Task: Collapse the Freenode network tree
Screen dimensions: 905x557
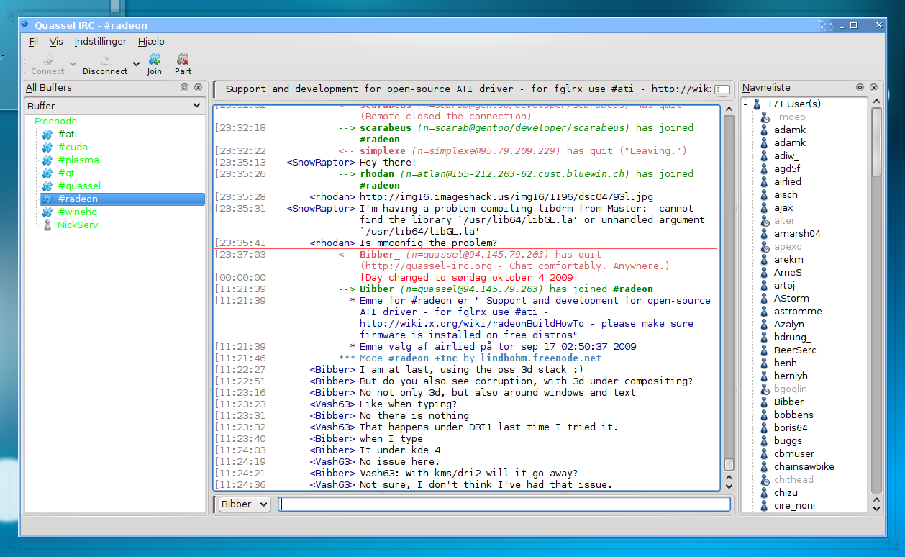Action: [29, 122]
